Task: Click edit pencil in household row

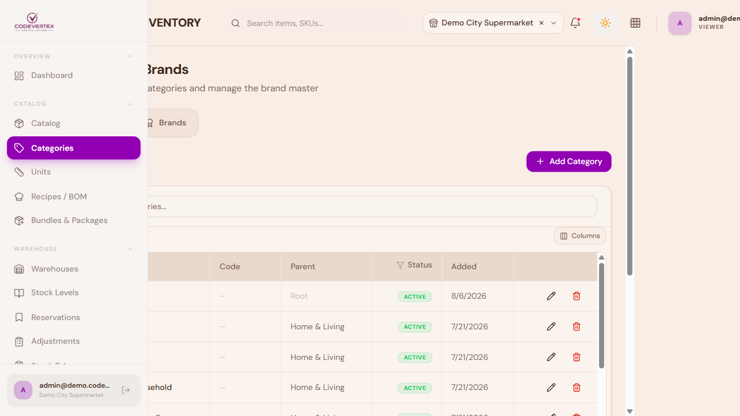Action: 551,388
